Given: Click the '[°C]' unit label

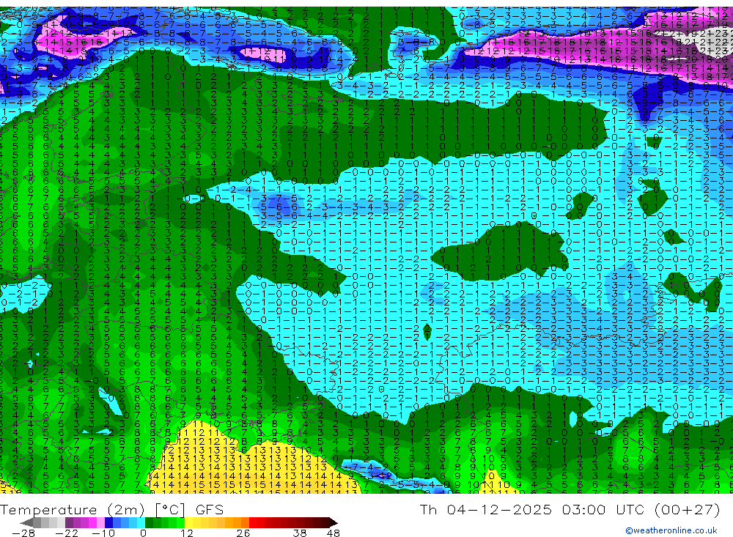Looking at the screenshot, I should pos(170,510).
